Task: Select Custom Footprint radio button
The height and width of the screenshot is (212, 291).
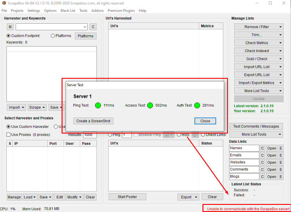Action: [8, 36]
